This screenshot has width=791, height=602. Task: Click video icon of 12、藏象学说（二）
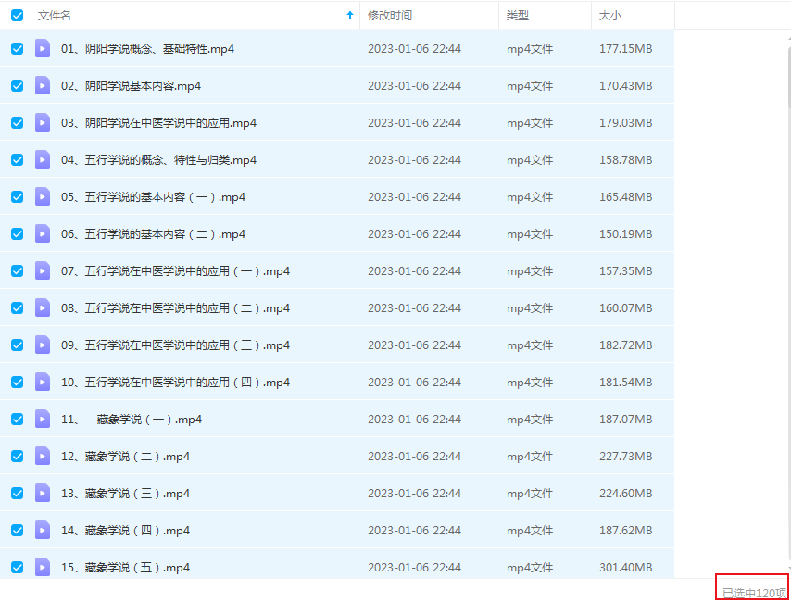tap(43, 457)
